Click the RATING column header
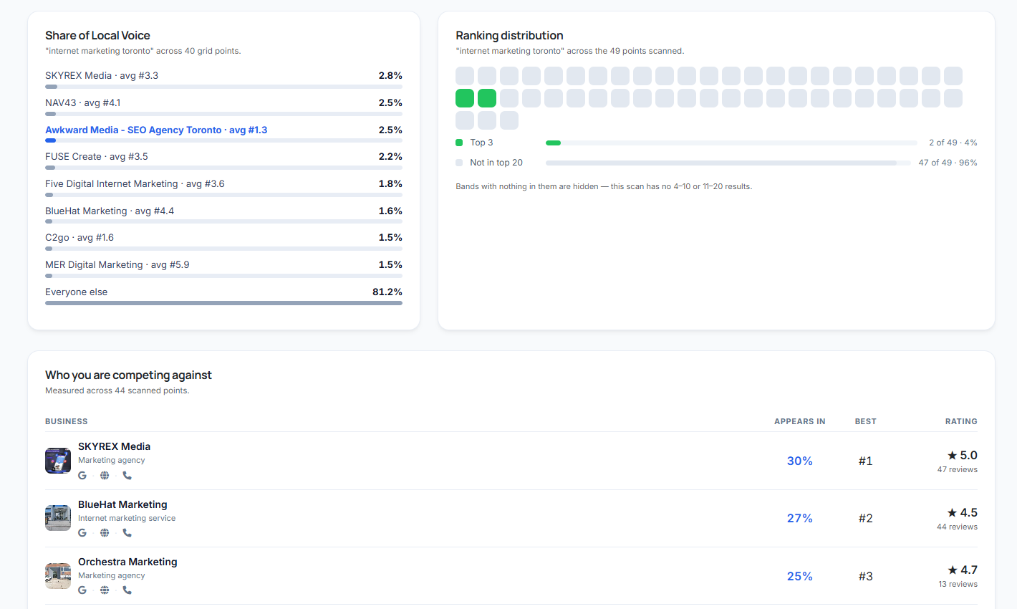Screen dimensions: 1017x609 point(961,421)
